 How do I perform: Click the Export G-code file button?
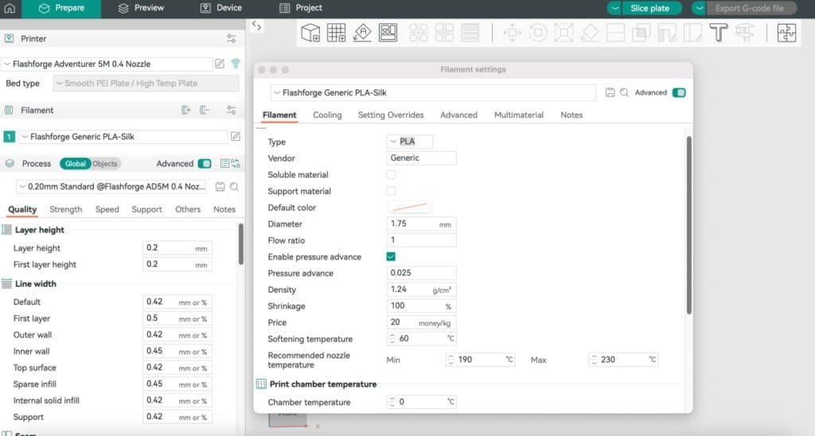tap(751, 8)
